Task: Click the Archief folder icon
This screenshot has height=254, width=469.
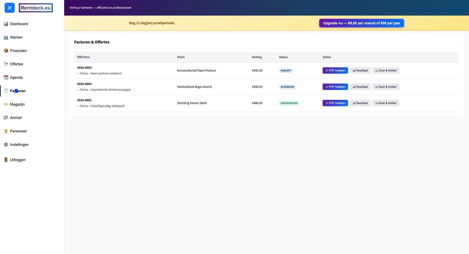Action: tap(6, 118)
